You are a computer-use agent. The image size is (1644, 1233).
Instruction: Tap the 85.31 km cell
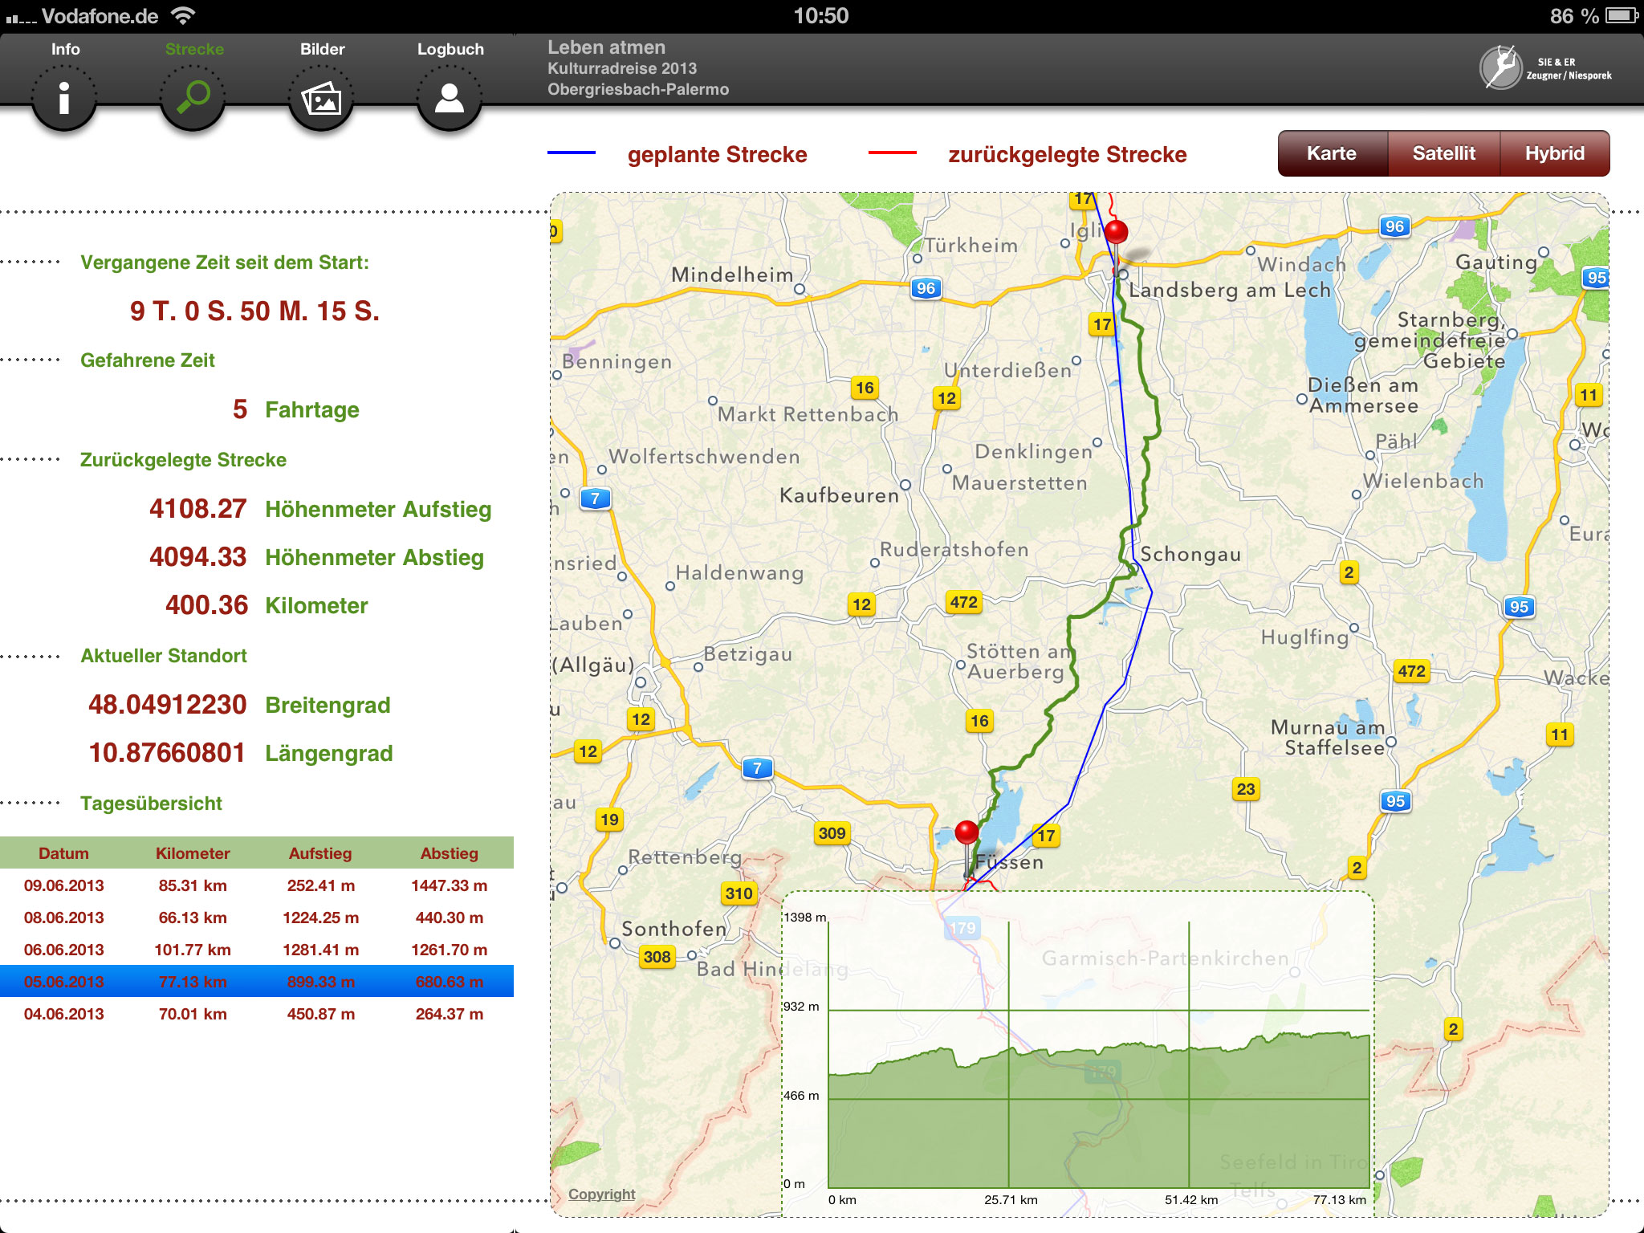pyautogui.click(x=193, y=885)
